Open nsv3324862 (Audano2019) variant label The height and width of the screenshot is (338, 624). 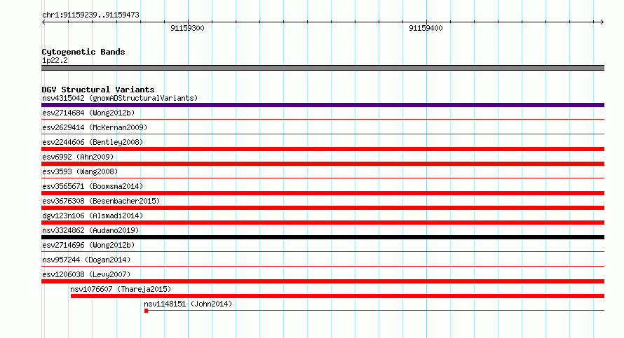pos(90,230)
